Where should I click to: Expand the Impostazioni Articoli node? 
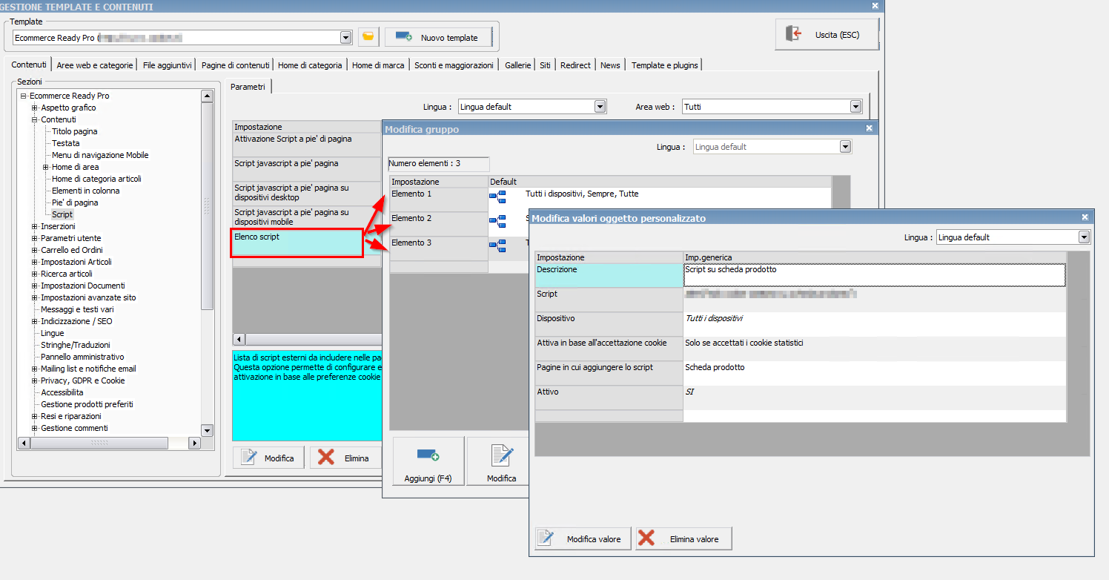coord(35,262)
